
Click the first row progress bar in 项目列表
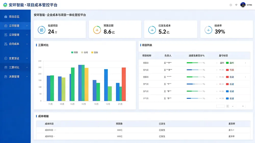[x=195, y=63]
